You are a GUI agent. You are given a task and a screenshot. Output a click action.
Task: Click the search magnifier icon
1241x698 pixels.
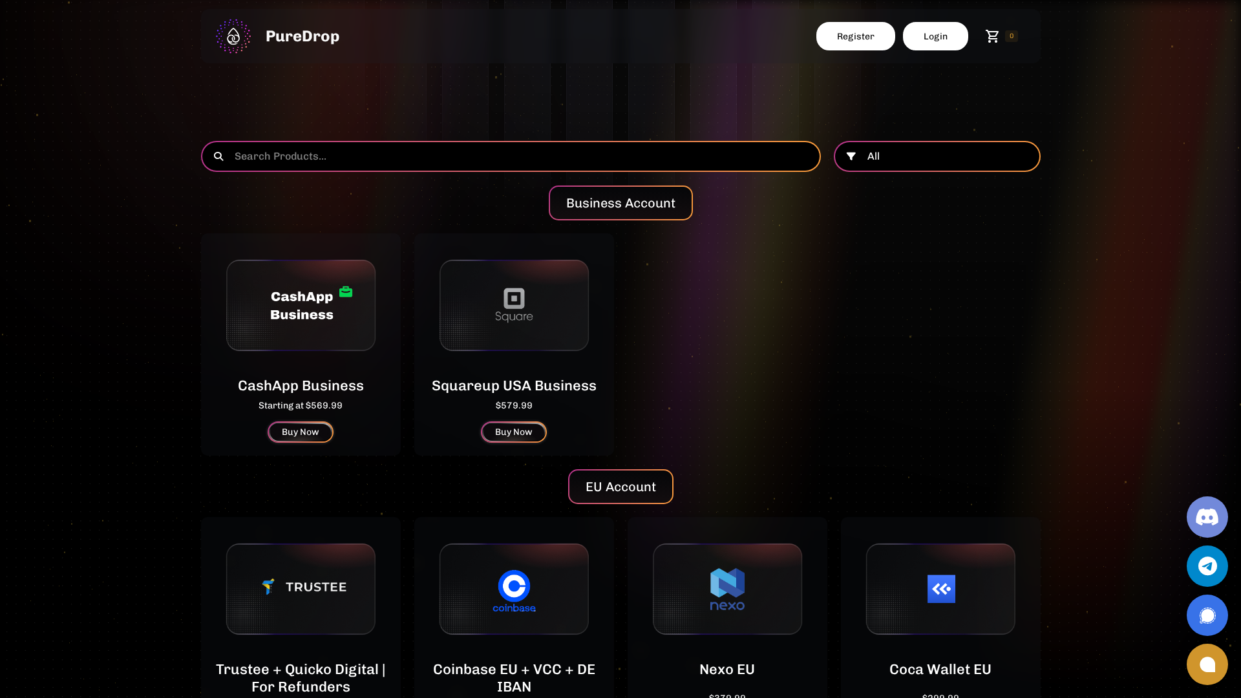click(218, 156)
